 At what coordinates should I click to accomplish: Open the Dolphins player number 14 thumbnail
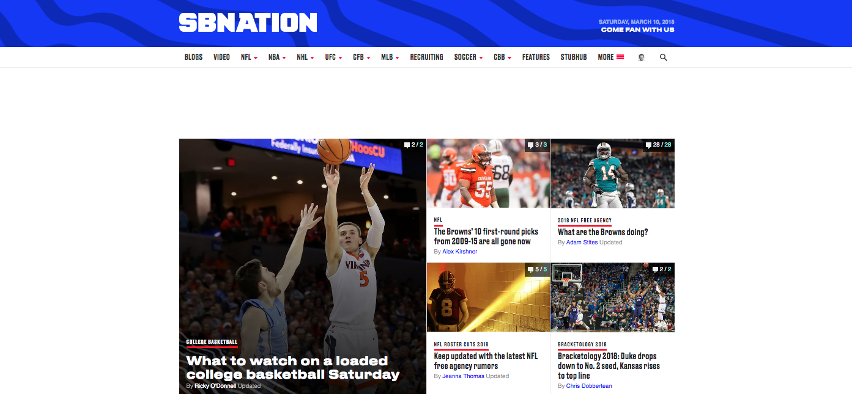(612, 173)
